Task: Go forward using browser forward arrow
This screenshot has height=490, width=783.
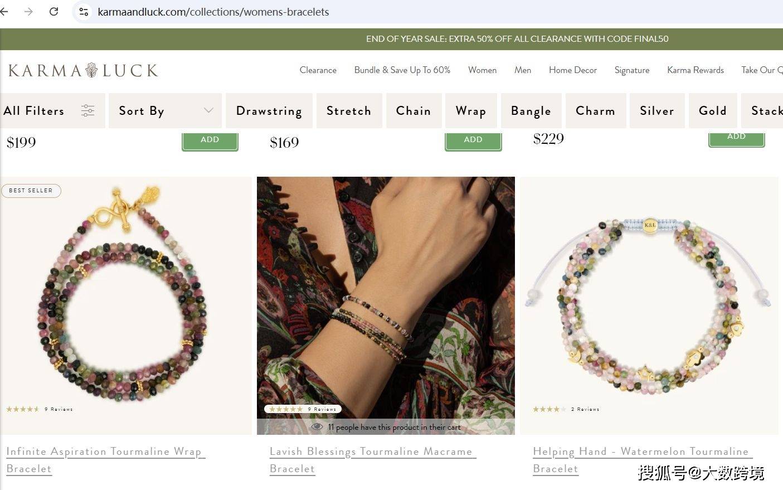Action: pyautogui.click(x=28, y=11)
